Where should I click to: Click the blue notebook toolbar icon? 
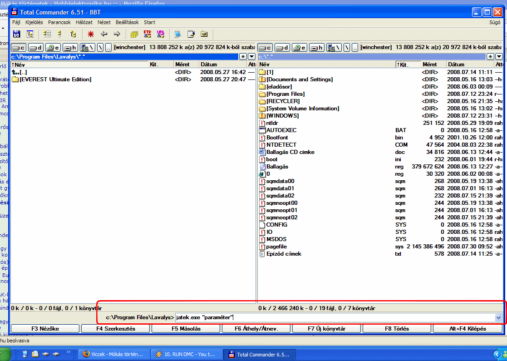click(x=177, y=34)
